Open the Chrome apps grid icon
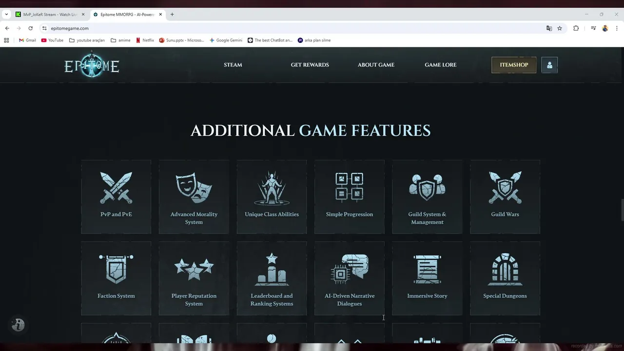This screenshot has width=624, height=351. tap(6, 40)
